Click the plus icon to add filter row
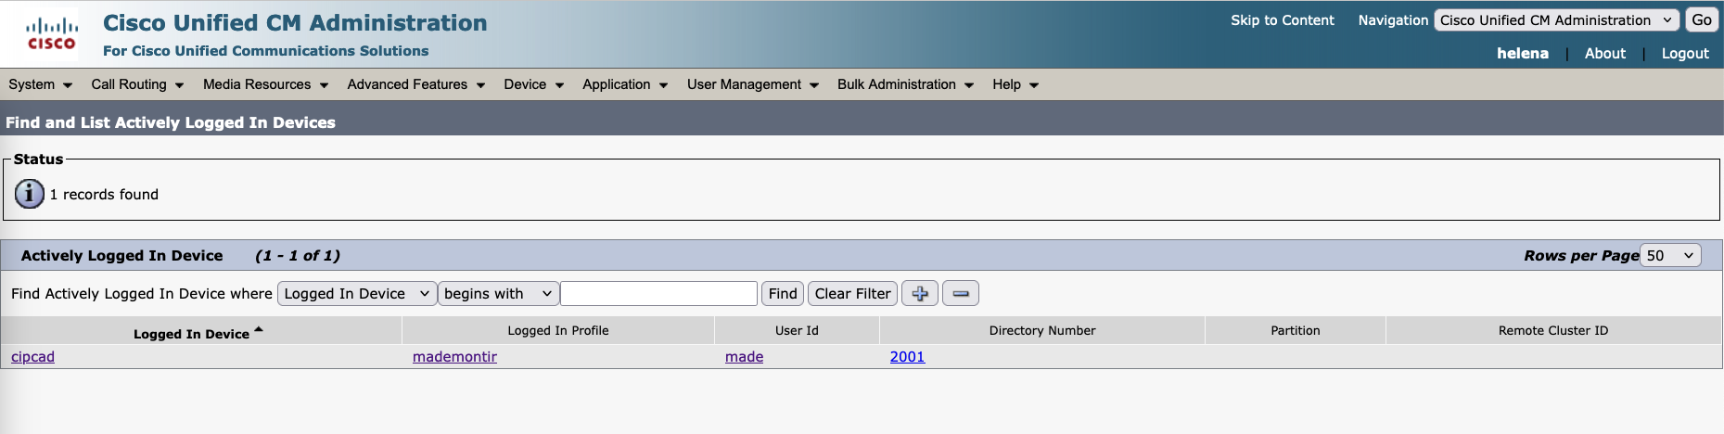1724x434 pixels. click(x=919, y=294)
